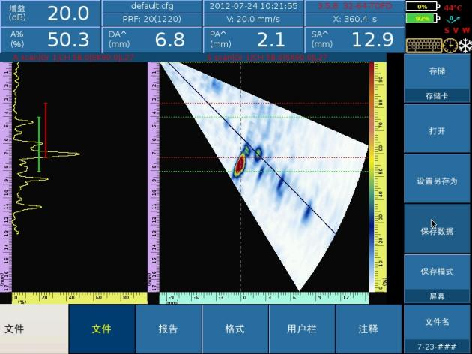
Task: Click the 44°C temperature indicator
Action: [x=453, y=7]
